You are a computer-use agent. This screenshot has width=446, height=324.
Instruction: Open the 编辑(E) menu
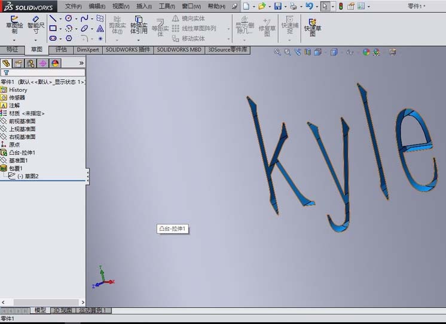97,6
